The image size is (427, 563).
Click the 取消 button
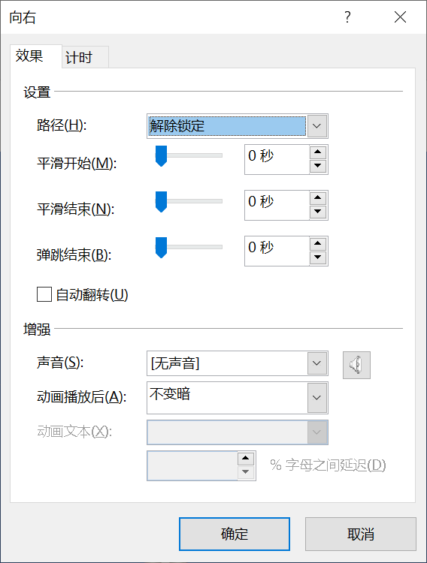point(360,534)
